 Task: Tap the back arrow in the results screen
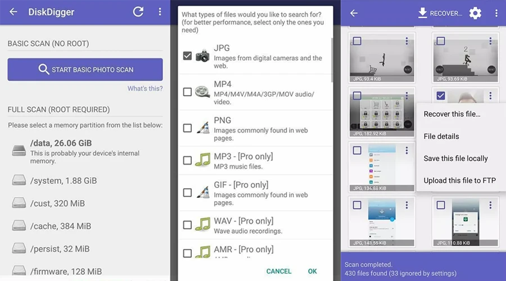(354, 13)
